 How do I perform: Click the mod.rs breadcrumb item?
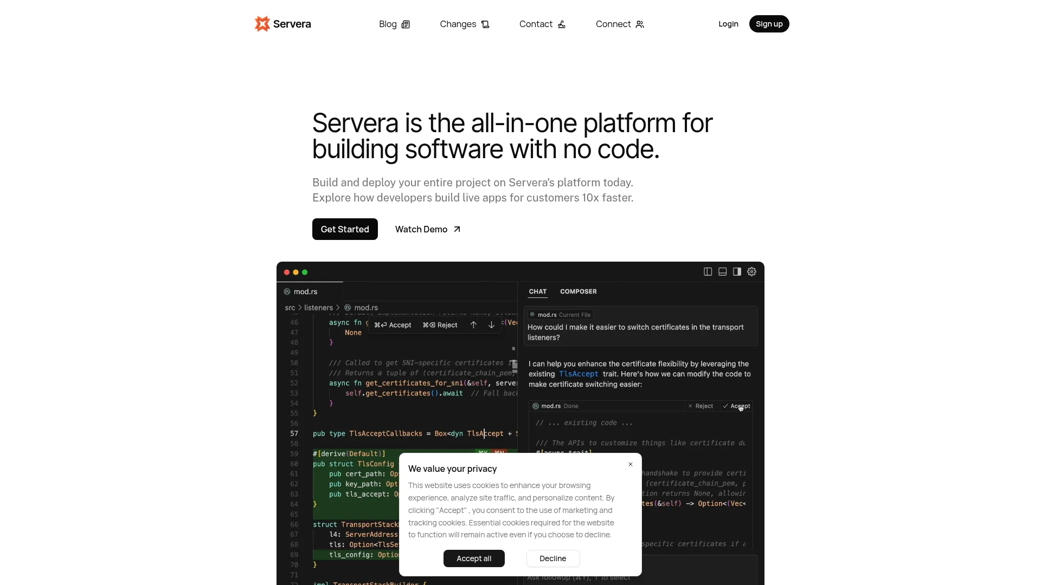(361, 308)
